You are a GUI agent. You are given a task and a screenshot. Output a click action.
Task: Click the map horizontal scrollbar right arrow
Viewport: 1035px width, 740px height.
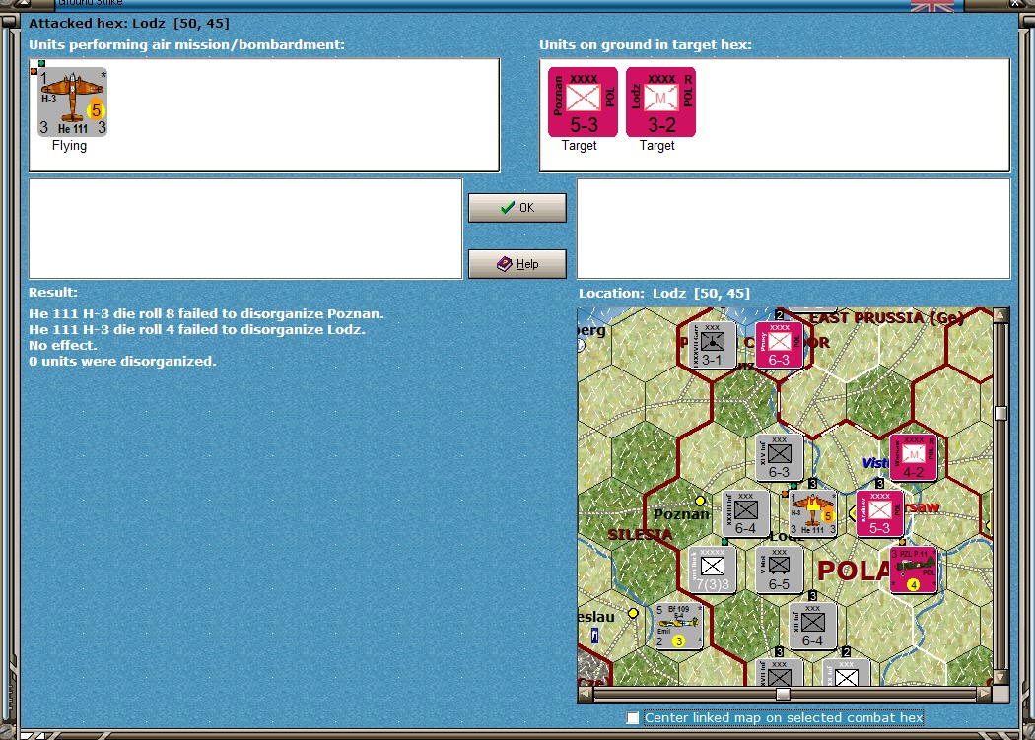pos(984,694)
